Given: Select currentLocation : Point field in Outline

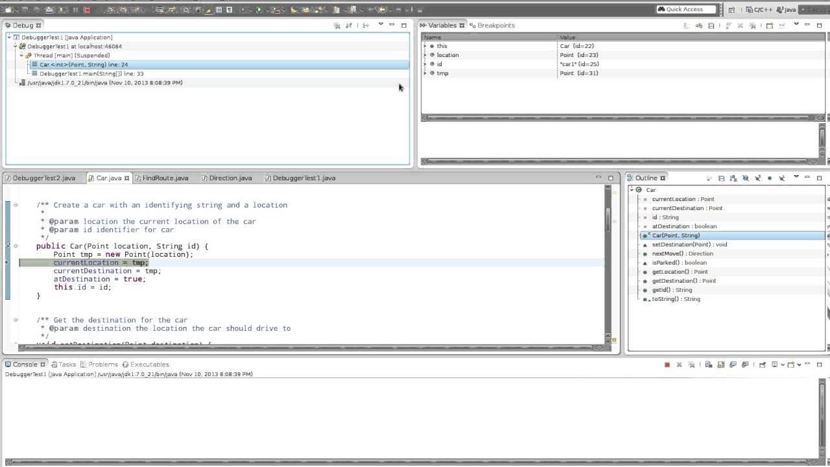Looking at the screenshot, I should (683, 199).
